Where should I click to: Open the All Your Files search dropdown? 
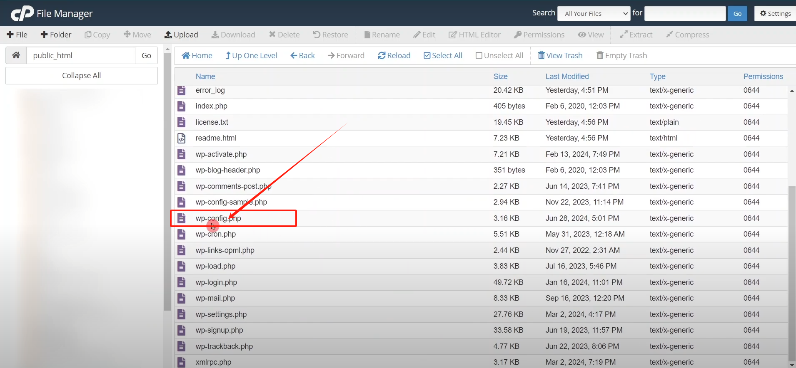594,14
